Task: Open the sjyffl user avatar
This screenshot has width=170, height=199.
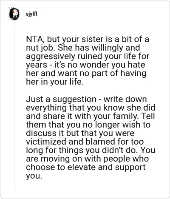Action: tap(14, 14)
